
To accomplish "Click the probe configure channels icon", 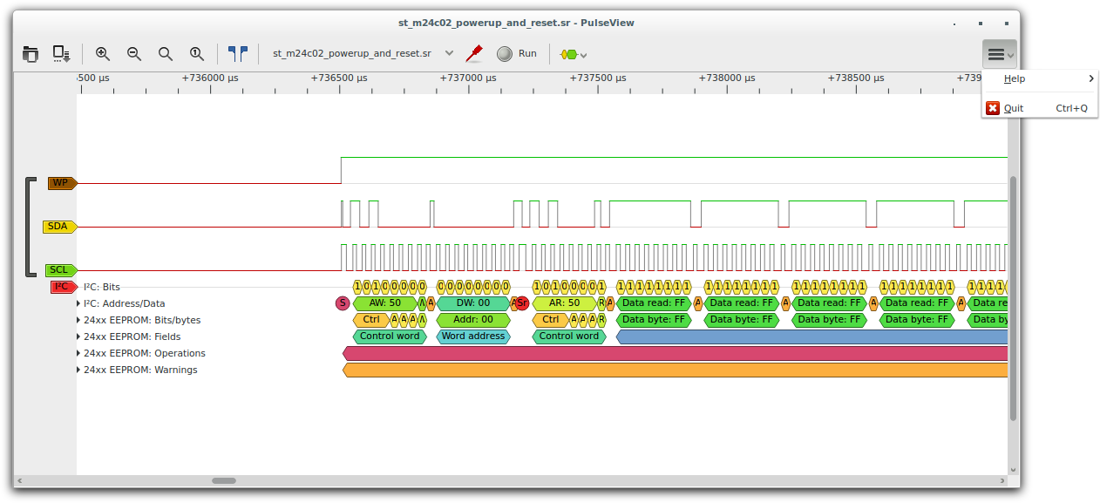I will click(x=474, y=54).
